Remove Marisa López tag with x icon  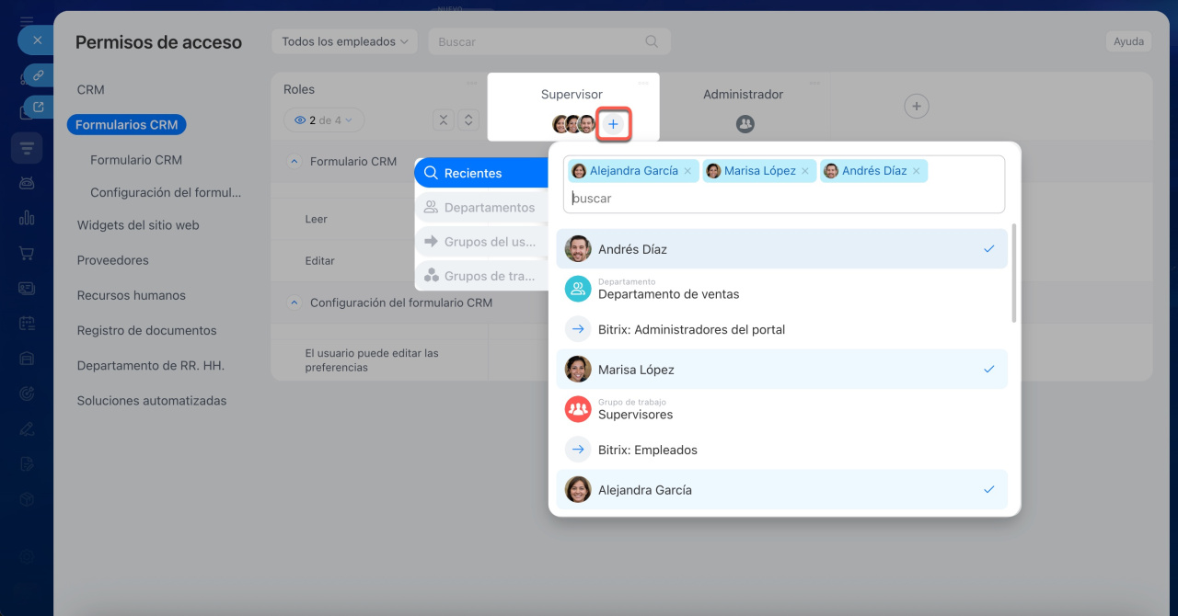805,171
